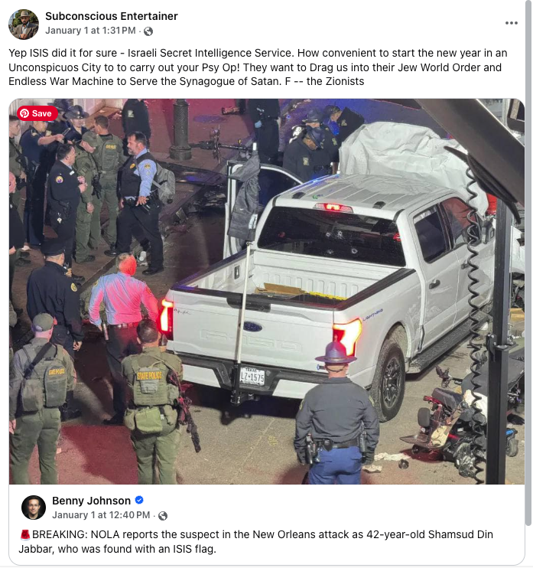Click the globe audience icon beside 12:40 PM

(163, 516)
